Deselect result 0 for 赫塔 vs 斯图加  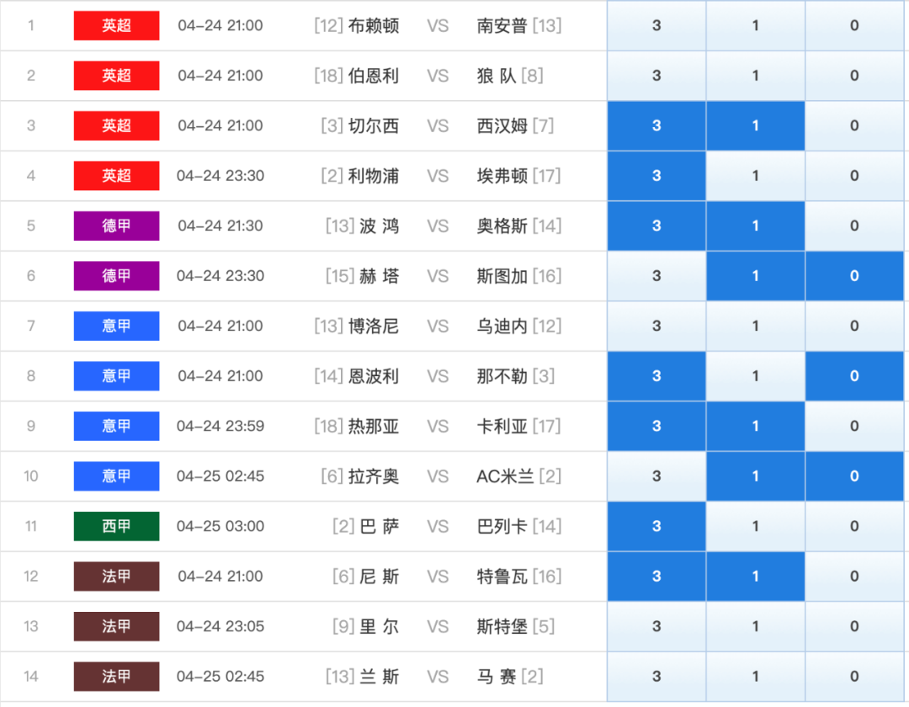(x=854, y=276)
